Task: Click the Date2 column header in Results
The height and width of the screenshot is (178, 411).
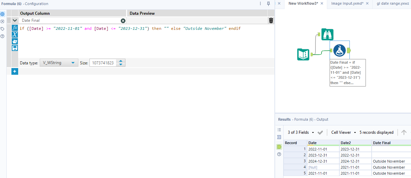Action: [356, 143]
